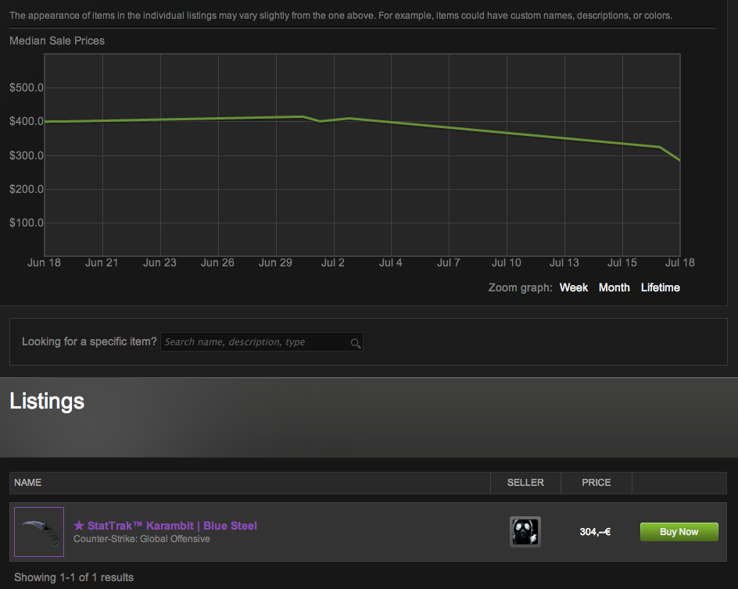Click the NAME column header
Viewport: 738px width, 589px height.
click(x=28, y=483)
